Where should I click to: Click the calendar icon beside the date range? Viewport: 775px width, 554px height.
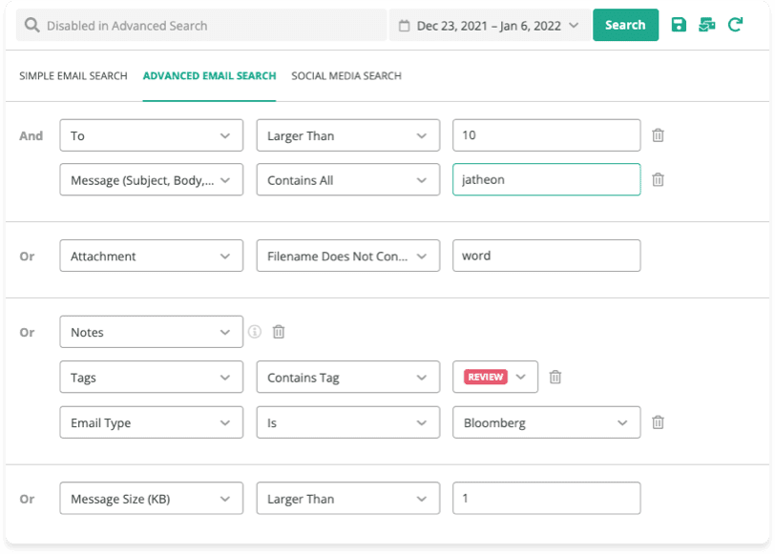tap(404, 26)
